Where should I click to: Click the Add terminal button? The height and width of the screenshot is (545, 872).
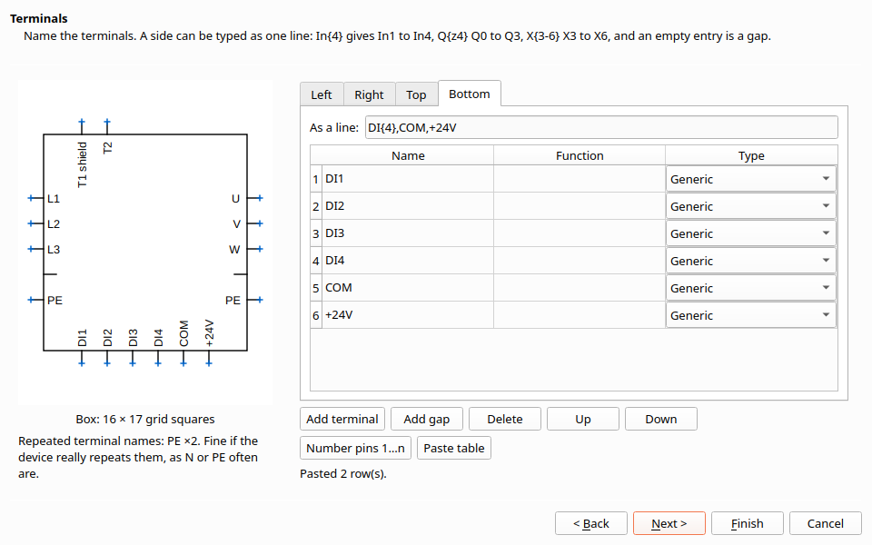pos(342,419)
